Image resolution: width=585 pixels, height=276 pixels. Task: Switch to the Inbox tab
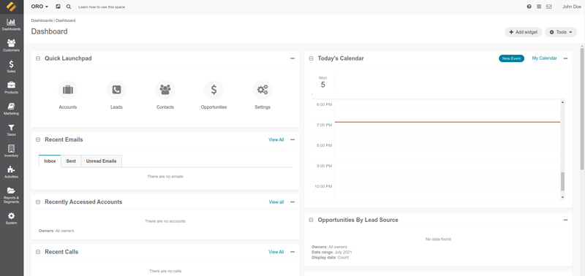(x=50, y=161)
